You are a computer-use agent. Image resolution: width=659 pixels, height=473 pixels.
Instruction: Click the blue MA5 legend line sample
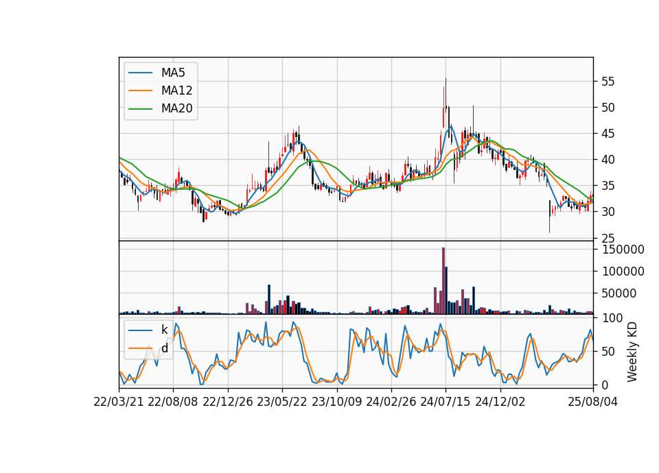coord(140,73)
